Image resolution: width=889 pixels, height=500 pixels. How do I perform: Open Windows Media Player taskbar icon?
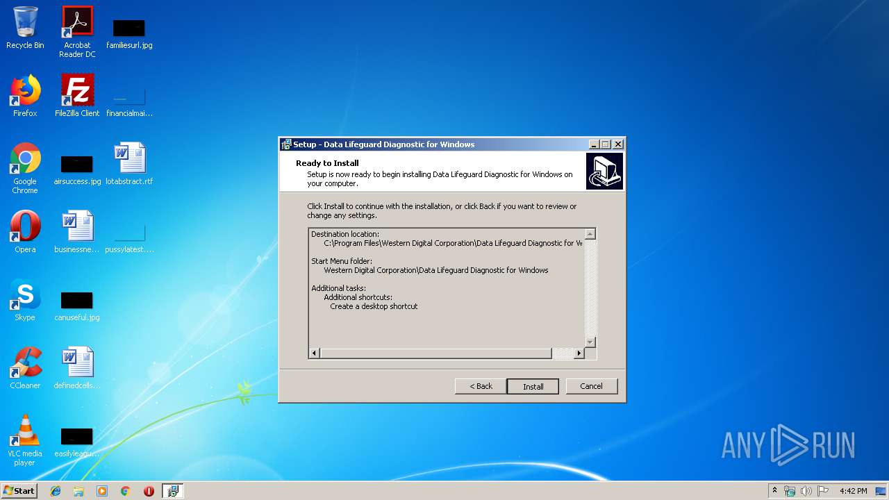[x=102, y=491]
